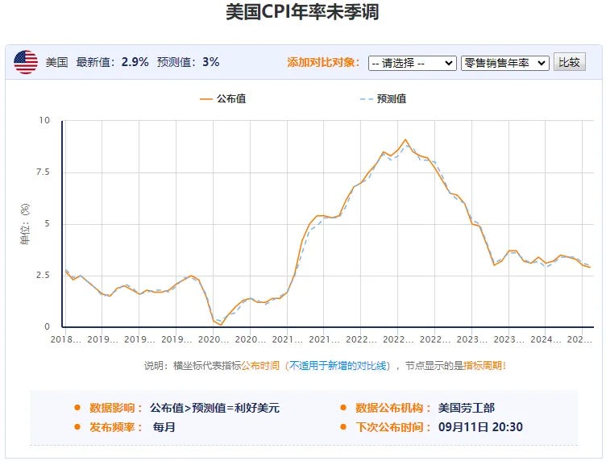Click the first x-axis label 2018...
This screenshot has height=461, width=606.
point(66,339)
